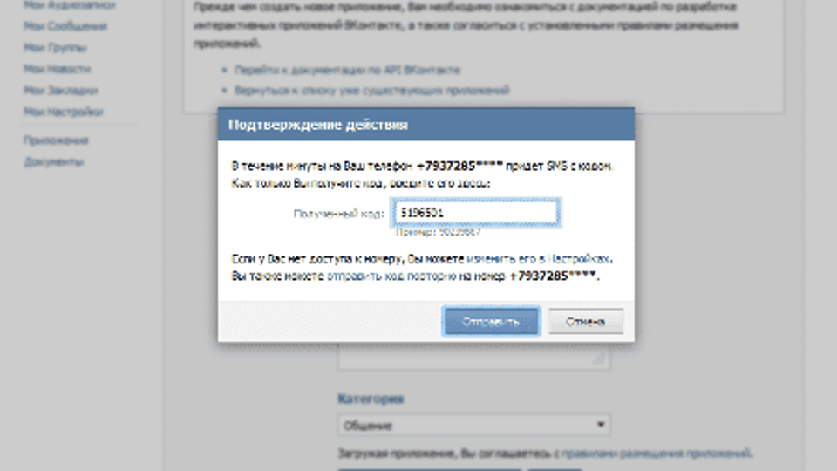This screenshot has width=837, height=471.
Task: Open Мои Закладки in sidebar
Action: [61, 90]
